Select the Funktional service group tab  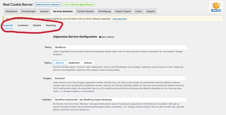(23, 25)
